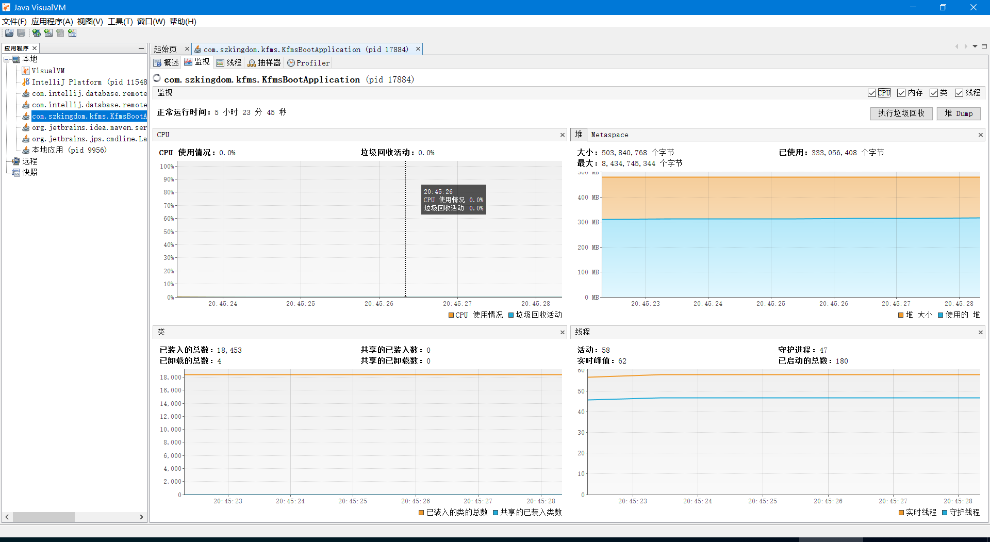
Task: Open the Profiler tab
Action: (308, 63)
